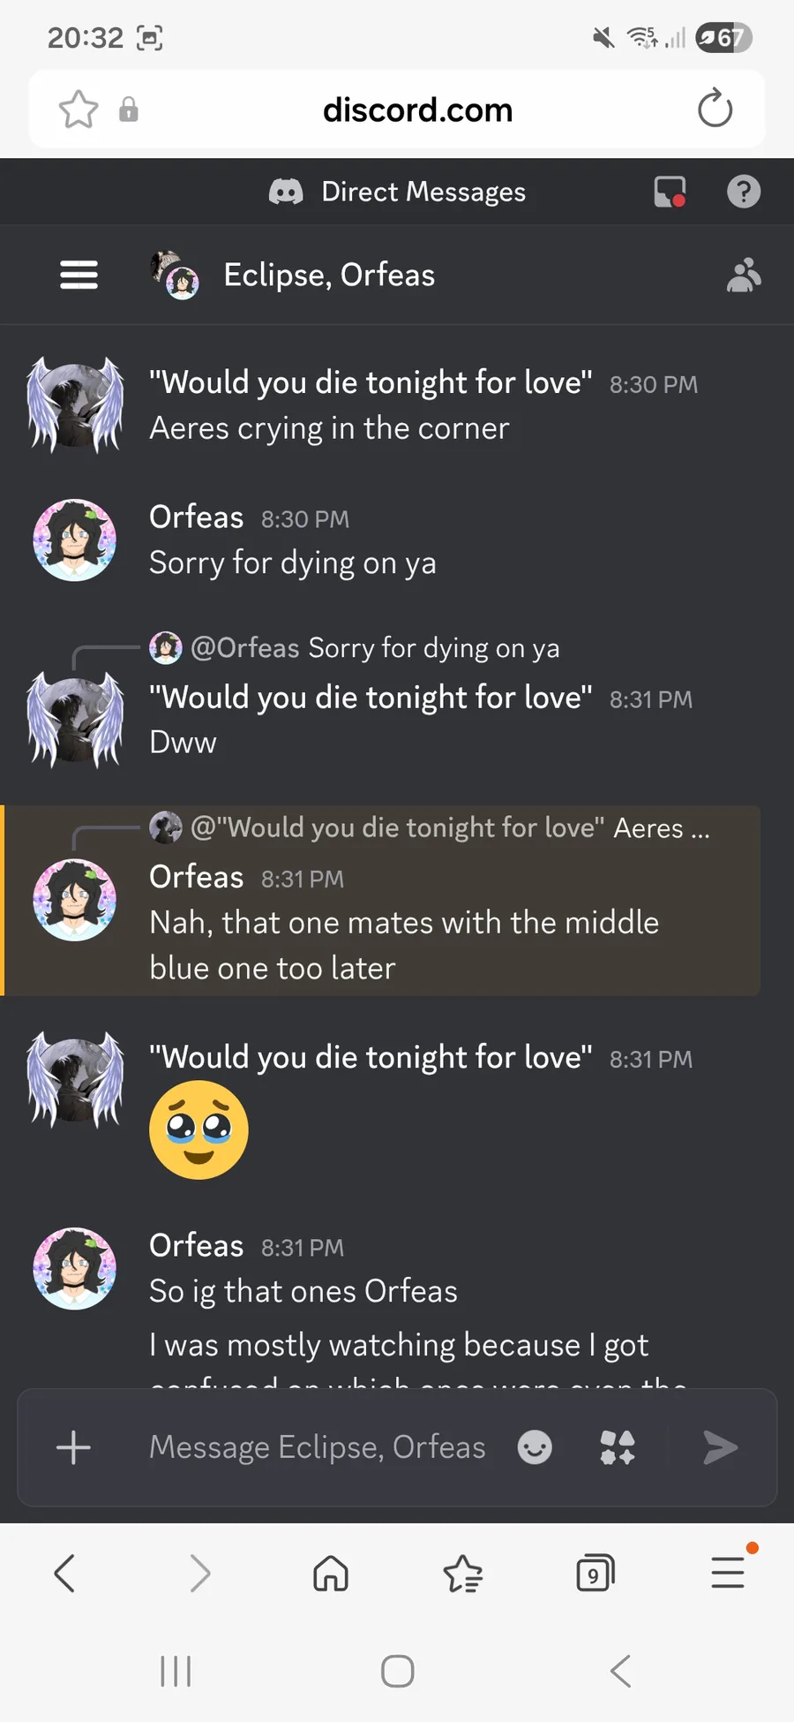Open the browser tabs switcher showing 9
Screen dimensions: 794x1722
(595, 1574)
